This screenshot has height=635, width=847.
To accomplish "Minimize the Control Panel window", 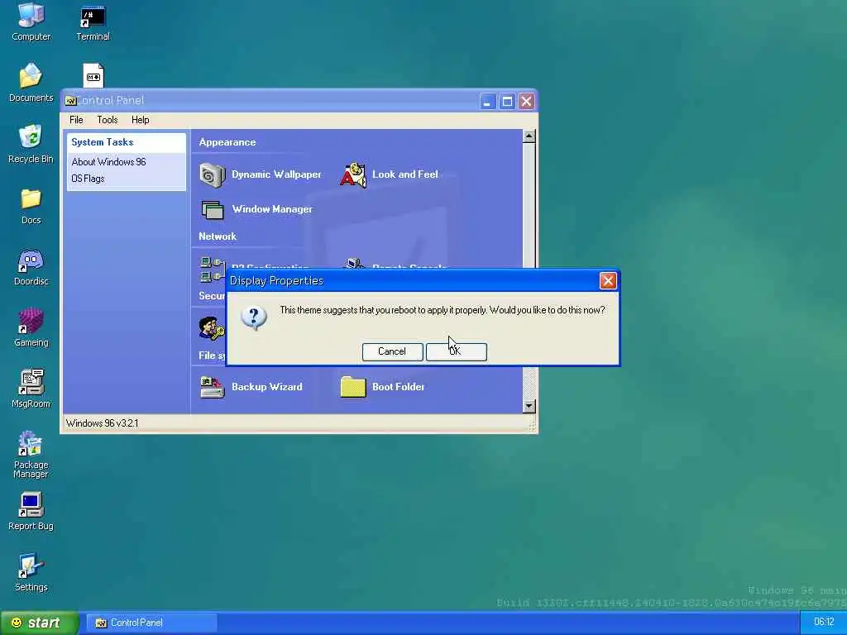I will (488, 101).
